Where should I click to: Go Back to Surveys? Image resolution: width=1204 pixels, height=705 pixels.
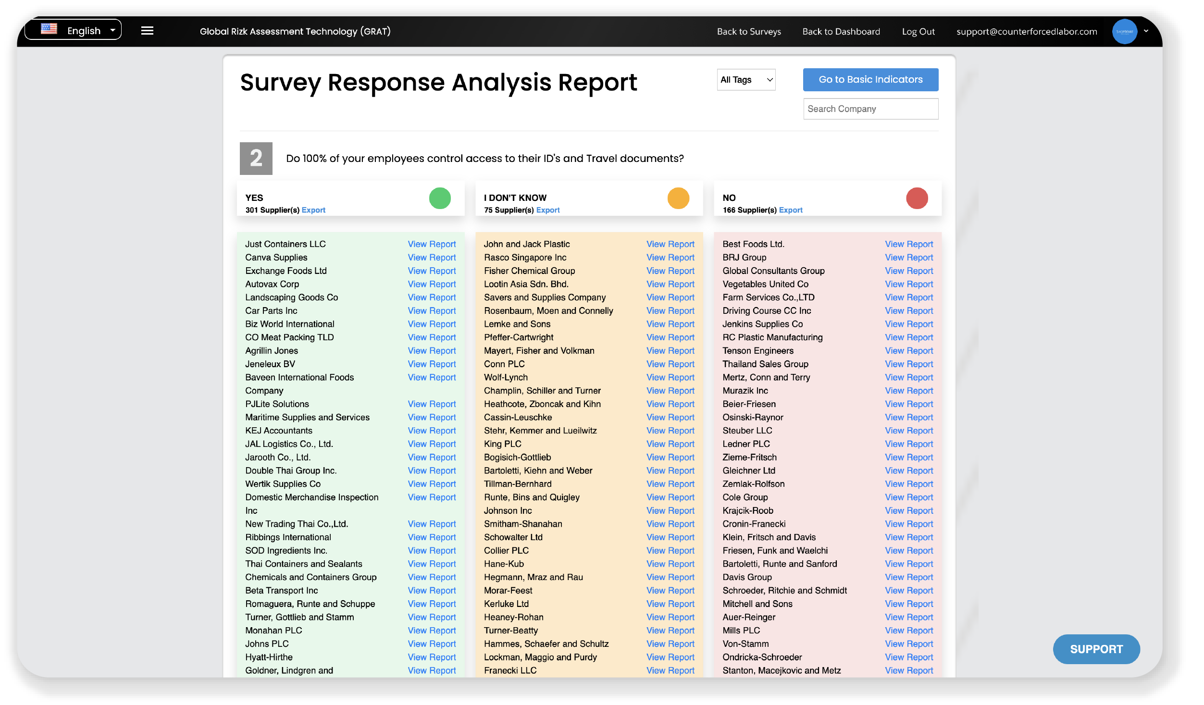coord(748,32)
